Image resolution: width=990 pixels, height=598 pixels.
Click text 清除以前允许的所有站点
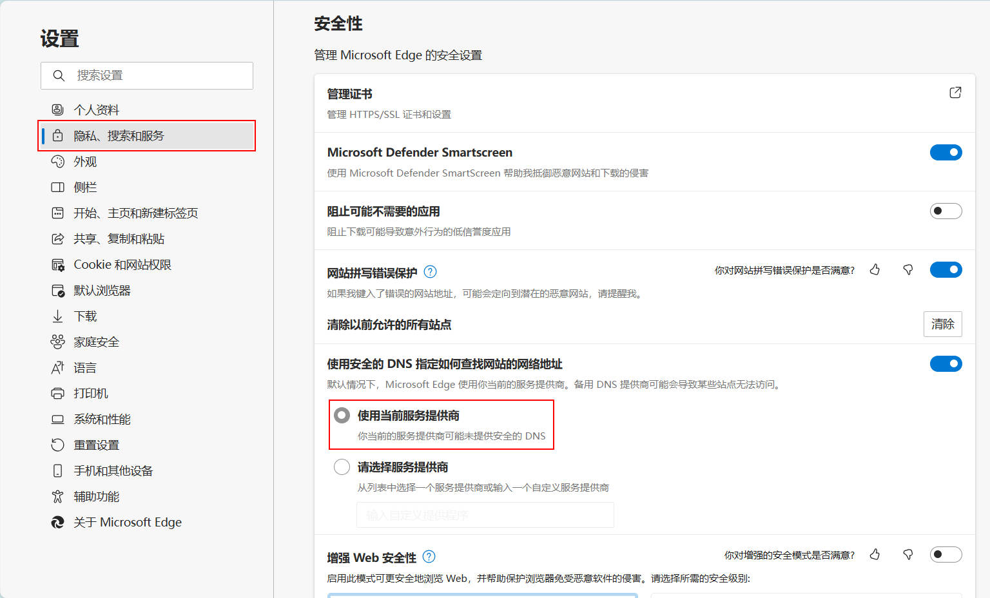(389, 325)
